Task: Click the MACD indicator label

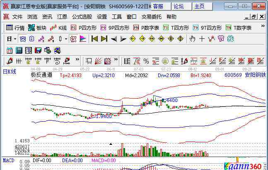Action: click(x=9, y=161)
